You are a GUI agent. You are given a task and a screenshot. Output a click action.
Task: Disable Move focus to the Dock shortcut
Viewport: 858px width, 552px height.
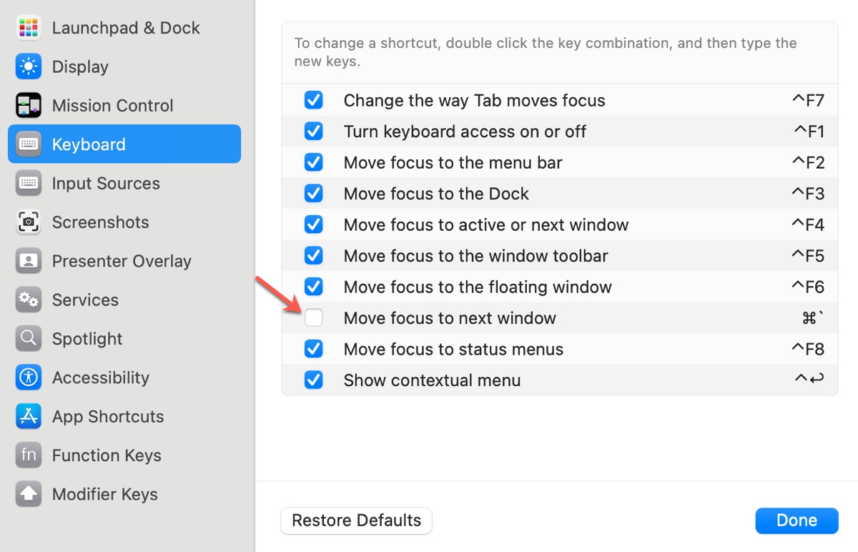pyautogui.click(x=313, y=194)
